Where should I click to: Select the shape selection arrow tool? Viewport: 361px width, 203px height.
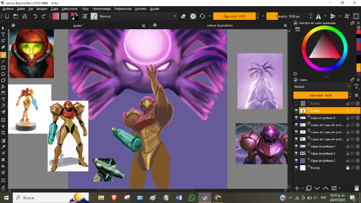(x=3, y=28)
